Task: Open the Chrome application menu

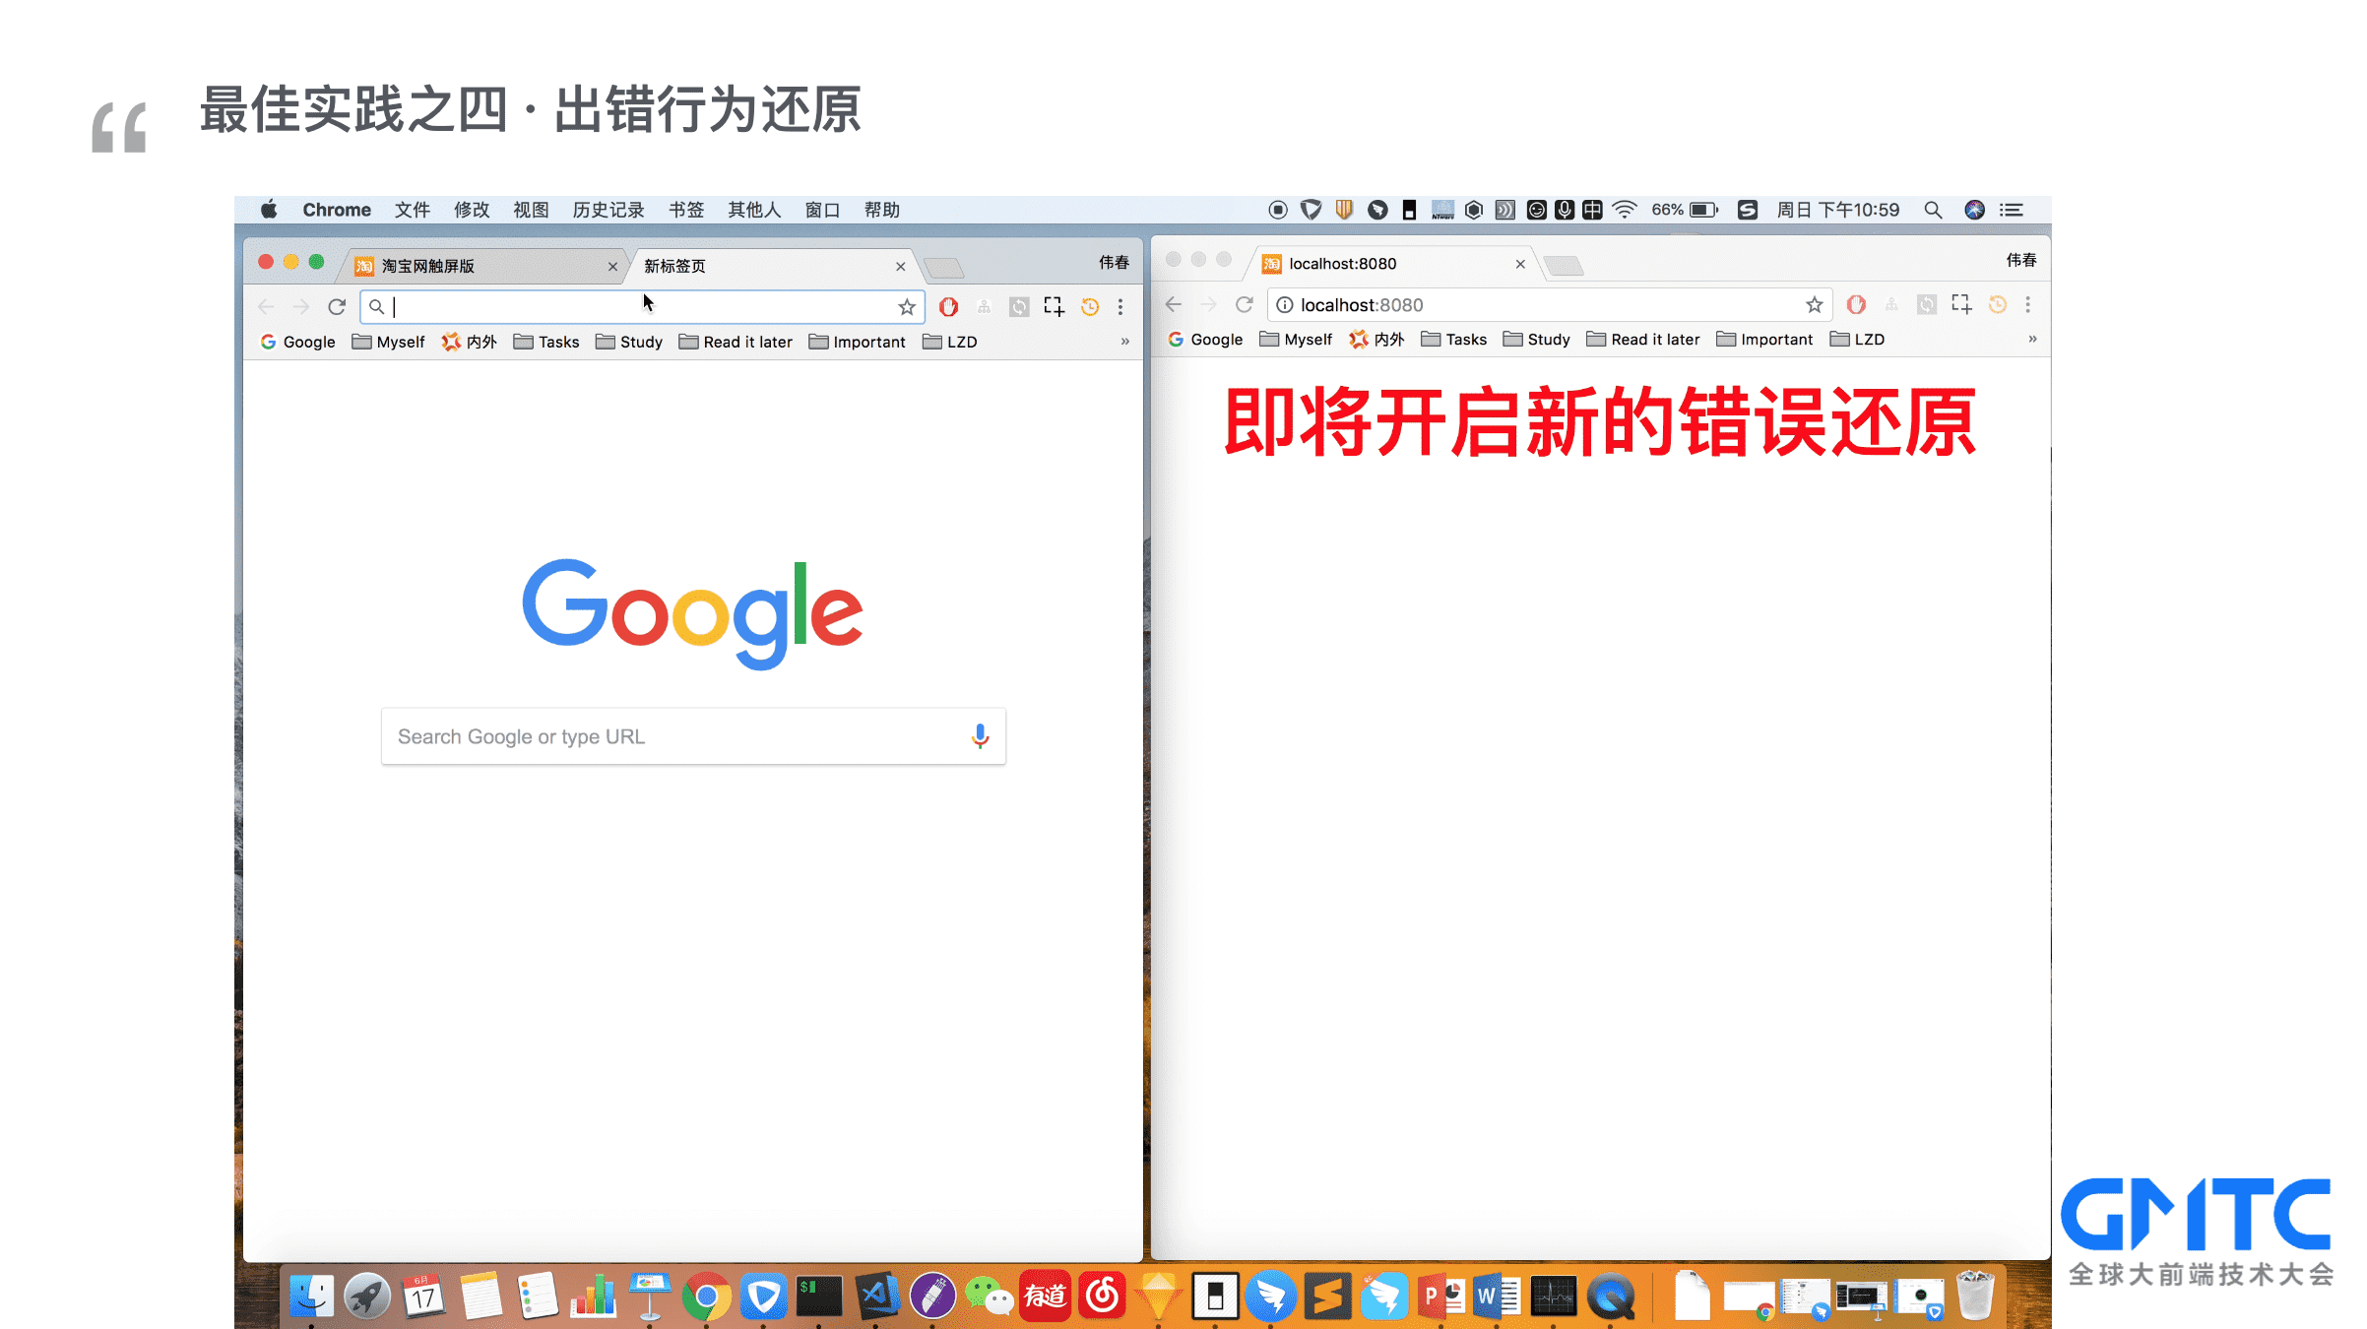Action: pos(337,210)
